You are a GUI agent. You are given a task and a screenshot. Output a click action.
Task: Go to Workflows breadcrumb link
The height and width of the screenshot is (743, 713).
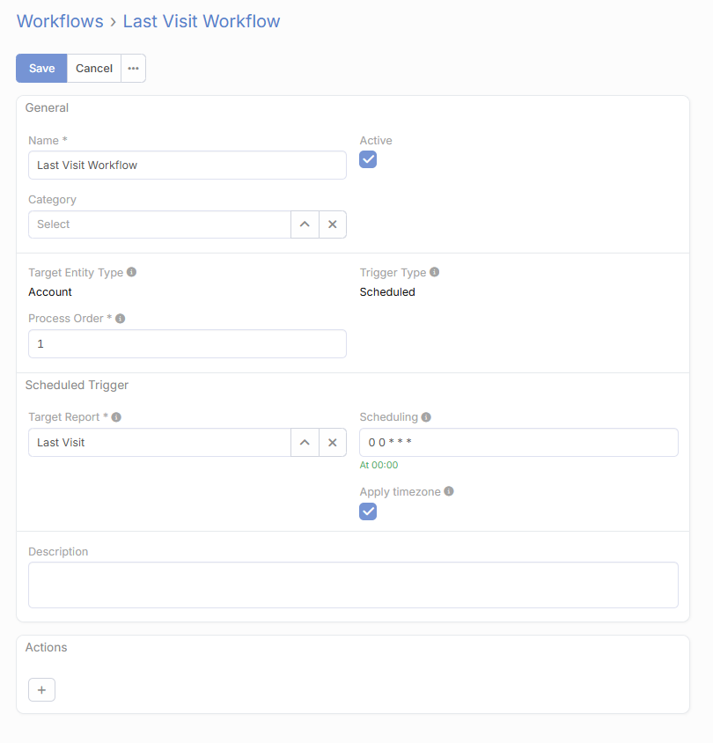60,21
